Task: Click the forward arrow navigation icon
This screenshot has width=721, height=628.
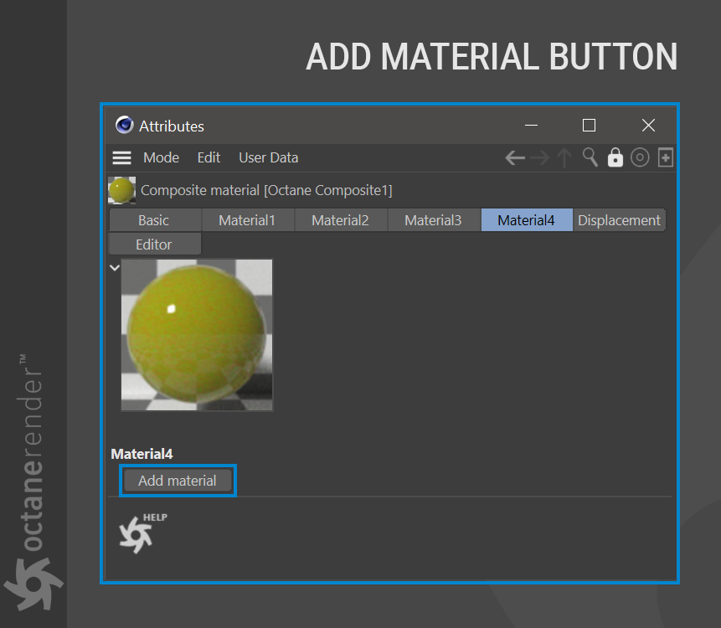Action: pos(540,158)
